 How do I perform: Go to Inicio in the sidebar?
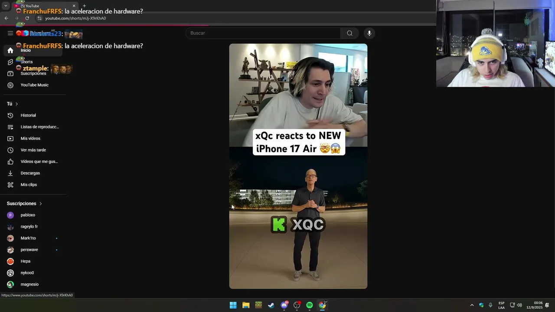click(x=33, y=50)
